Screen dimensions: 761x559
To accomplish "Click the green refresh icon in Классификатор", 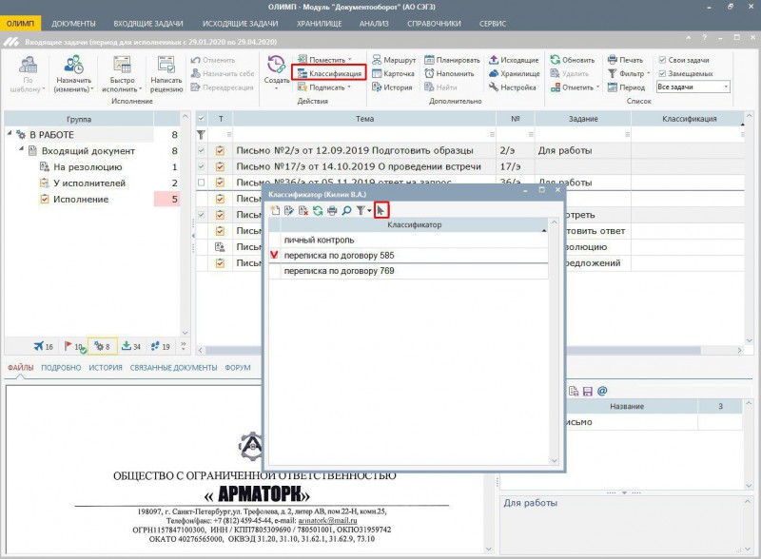I will tap(318, 211).
